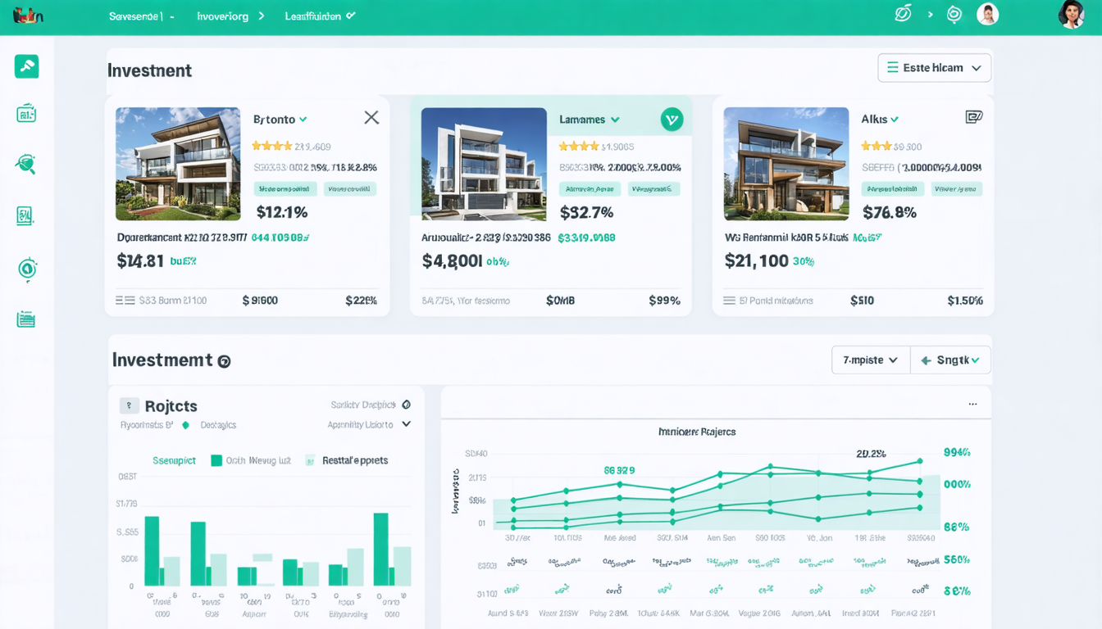Open the 7.mpiste dropdown
The image size is (1102, 629).
tap(871, 360)
